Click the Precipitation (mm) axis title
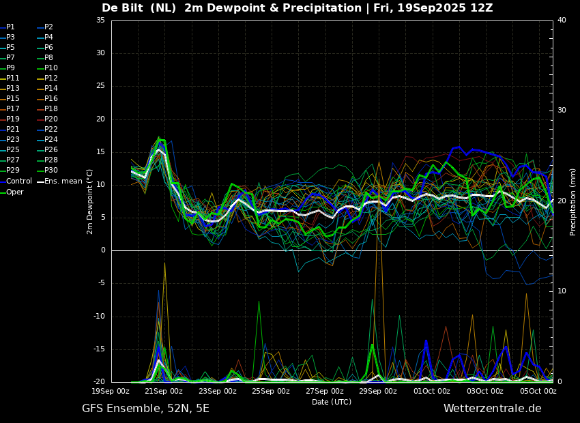Image resolution: width=580 pixels, height=423 pixels. click(573, 201)
